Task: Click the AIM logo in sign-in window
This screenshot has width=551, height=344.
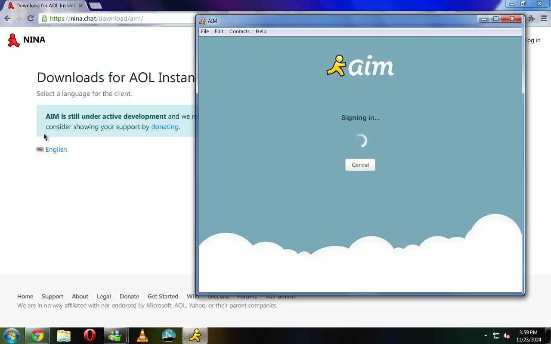Action: tap(360, 66)
